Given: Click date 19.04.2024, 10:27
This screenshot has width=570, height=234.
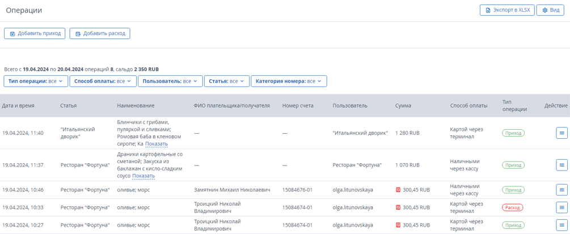Looking at the screenshot, I should [x=23, y=225].
